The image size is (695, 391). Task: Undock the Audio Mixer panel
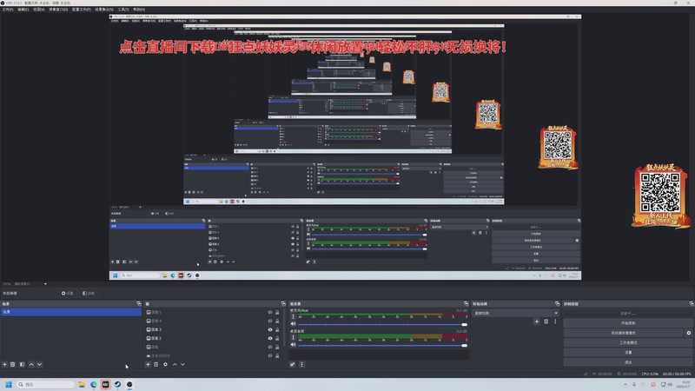click(x=466, y=303)
